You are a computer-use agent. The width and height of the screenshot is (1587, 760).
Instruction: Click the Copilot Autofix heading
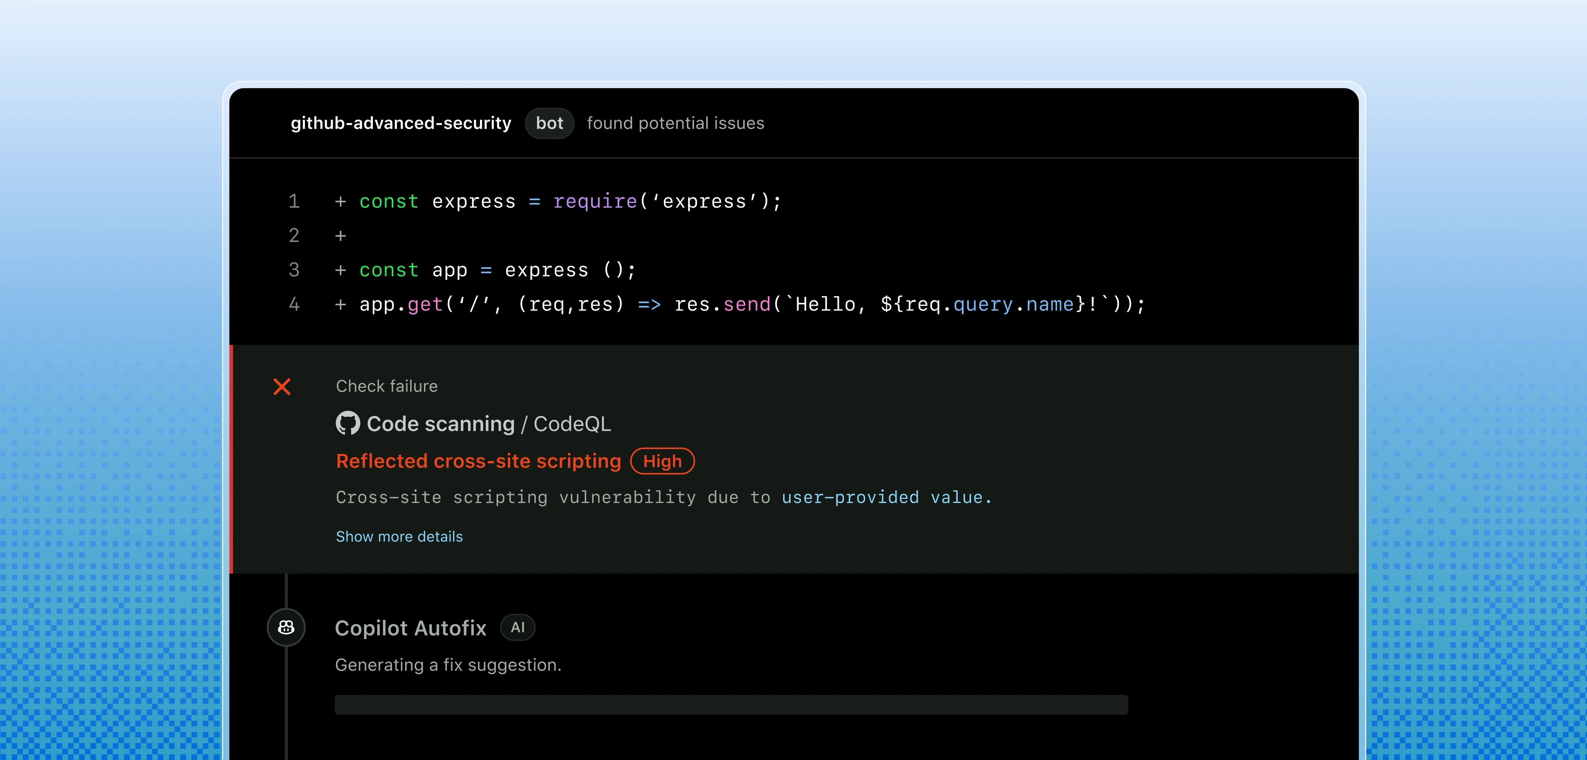411,628
